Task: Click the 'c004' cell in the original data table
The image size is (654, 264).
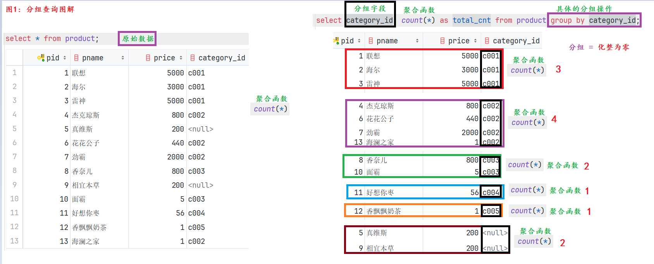Action: [196, 213]
